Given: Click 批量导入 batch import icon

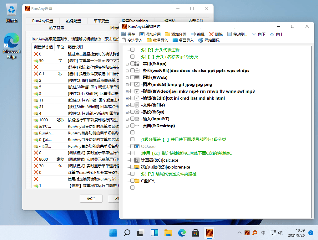Looking at the screenshot, I should (x=149, y=40).
